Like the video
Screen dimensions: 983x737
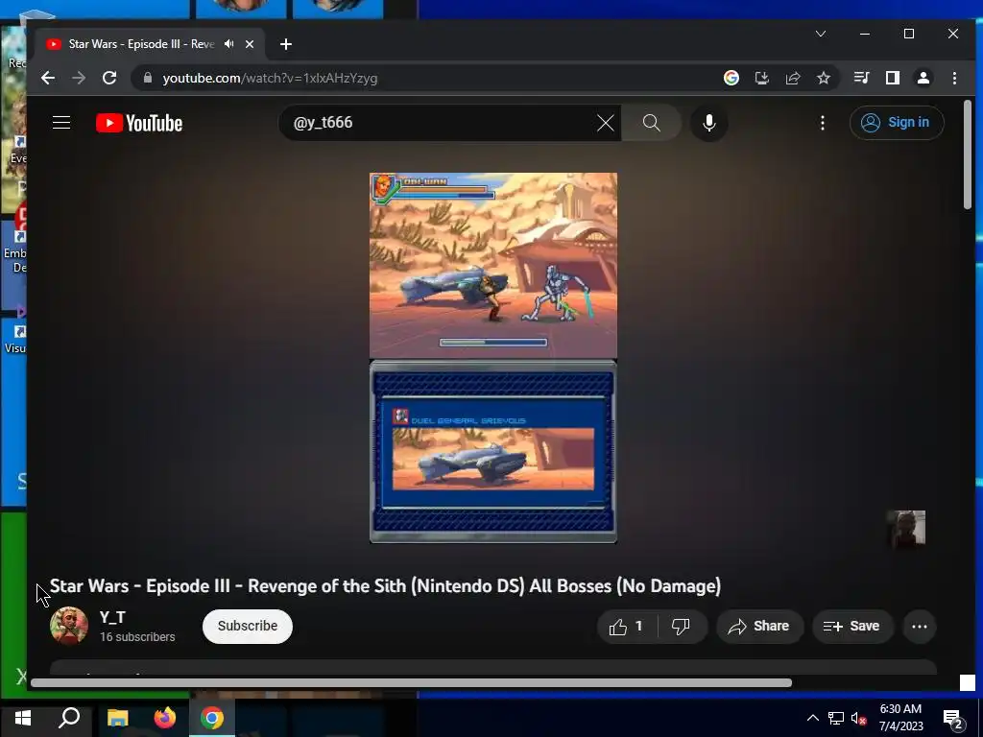point(626,626)
